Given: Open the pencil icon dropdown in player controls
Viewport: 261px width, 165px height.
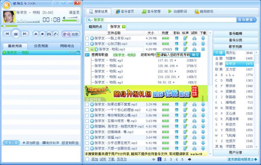Looking at the screenshot, I should [56, 34].
